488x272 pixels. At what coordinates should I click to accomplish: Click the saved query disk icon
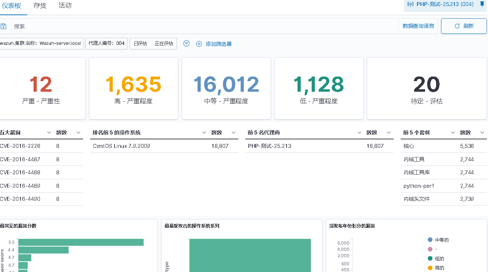(3, 26)
